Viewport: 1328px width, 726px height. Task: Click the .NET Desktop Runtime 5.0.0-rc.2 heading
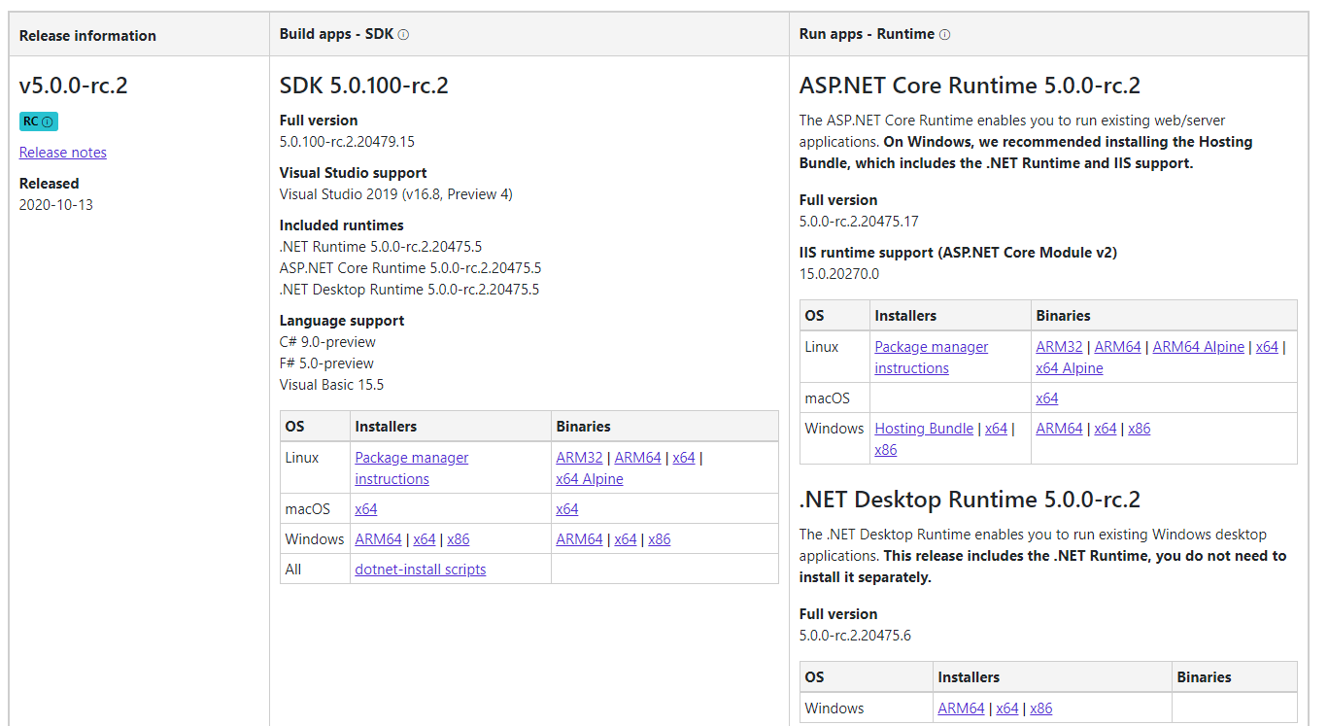pyautogui.click(x=970, y=500)
